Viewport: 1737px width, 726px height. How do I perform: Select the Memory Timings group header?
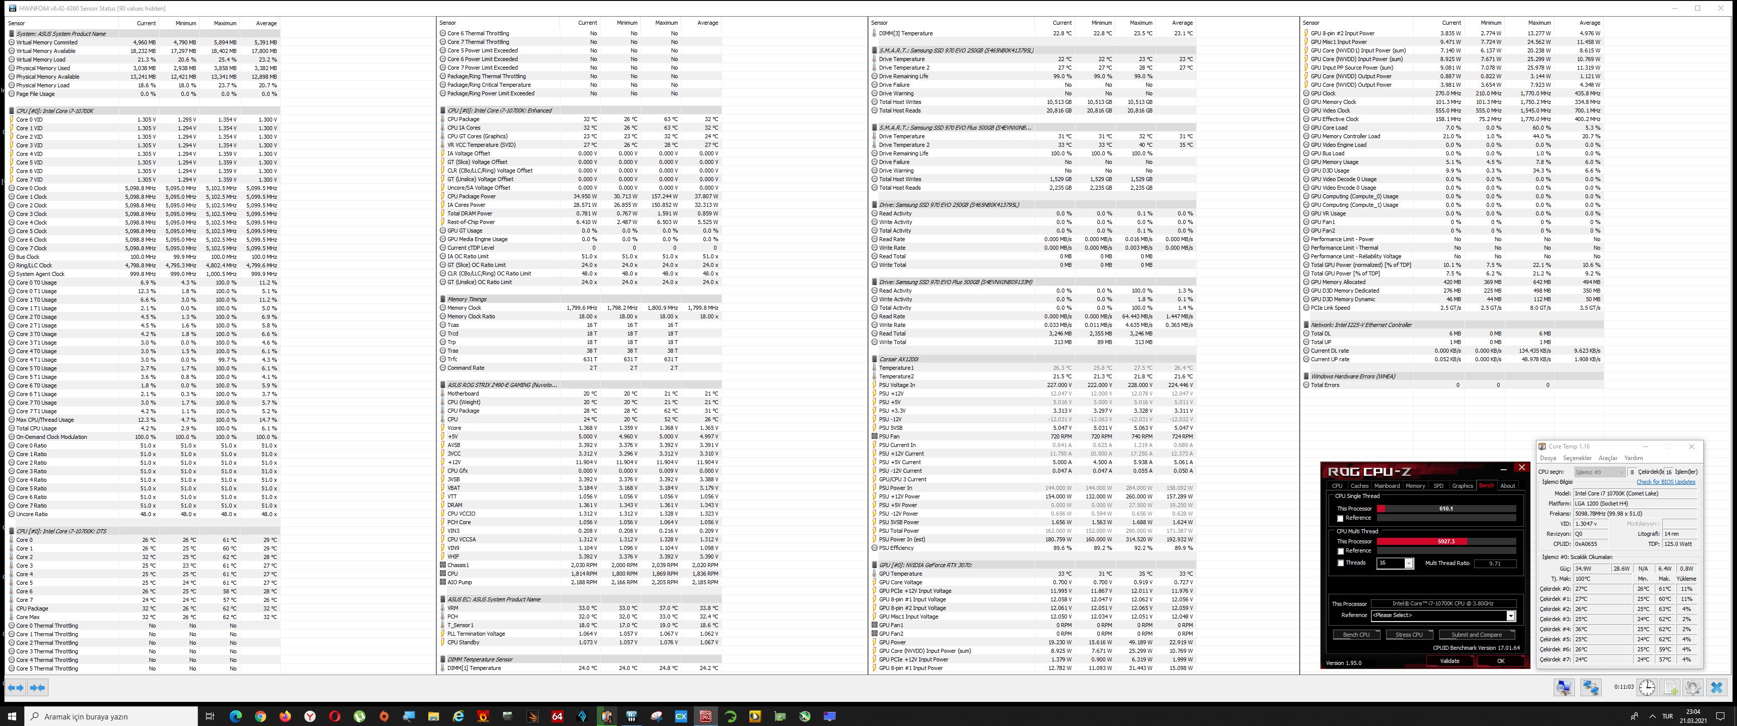[580, 299]
